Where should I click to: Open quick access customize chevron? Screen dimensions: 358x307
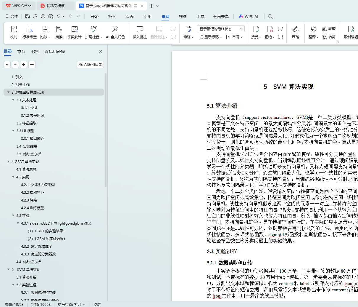(78, 16)
